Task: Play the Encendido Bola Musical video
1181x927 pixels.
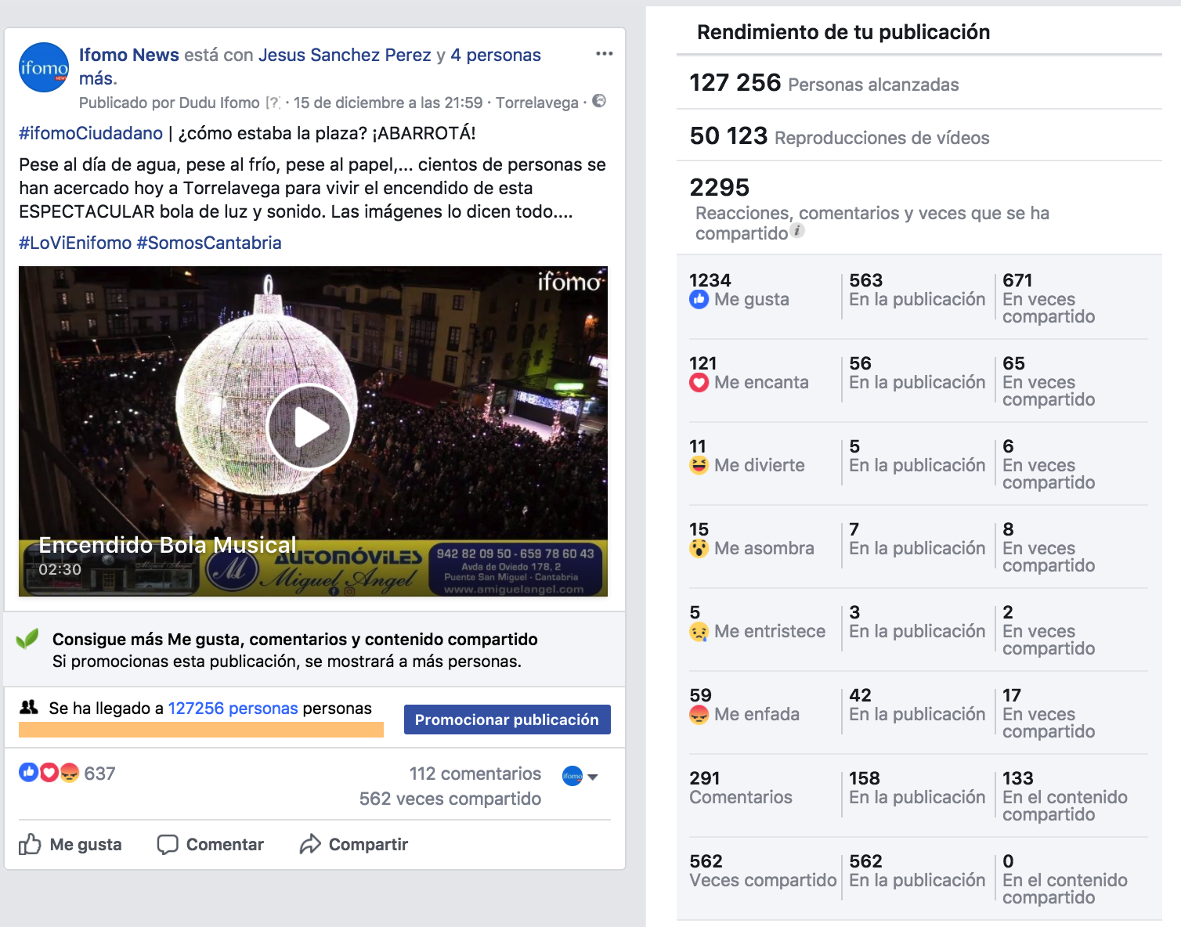Action: click(x=310, y=427)
